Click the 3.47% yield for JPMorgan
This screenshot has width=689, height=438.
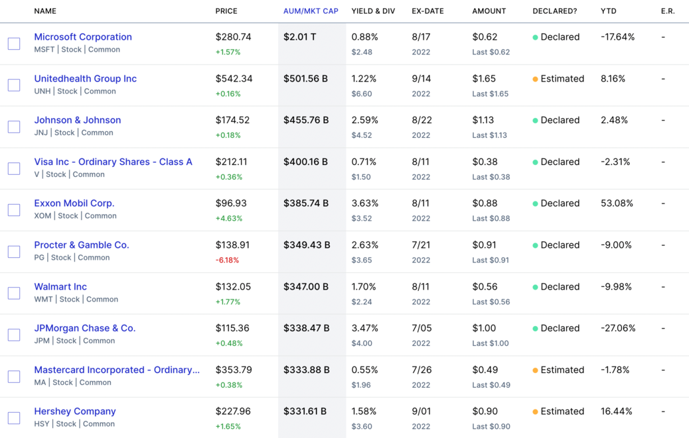(364, 329)
